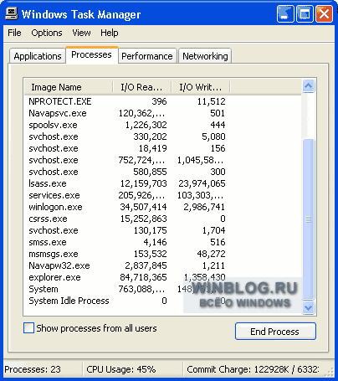Click the process list scrollbar thumb

coord(309,219)
